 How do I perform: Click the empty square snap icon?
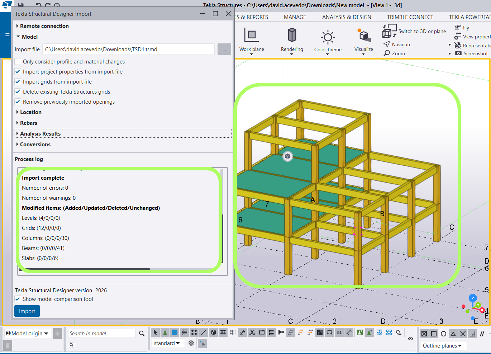coord(434,334)
